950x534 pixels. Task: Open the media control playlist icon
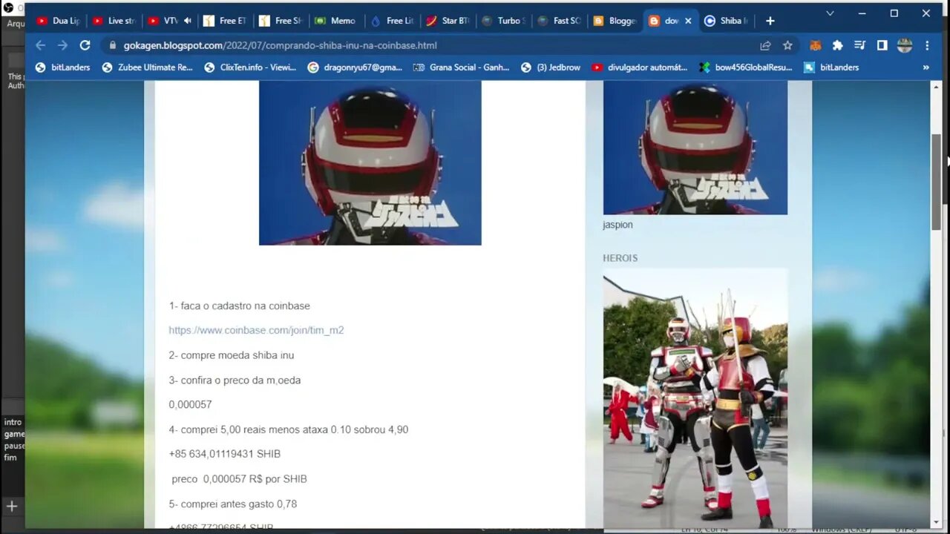coord(859,45)
